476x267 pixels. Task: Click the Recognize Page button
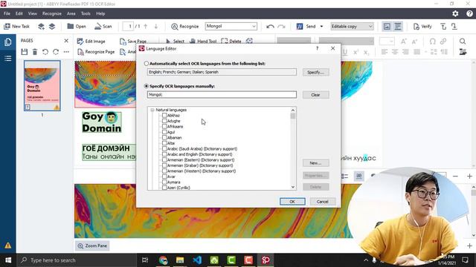pos(96,52)
